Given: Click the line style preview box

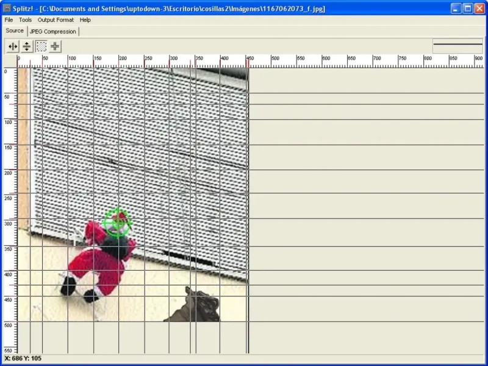Looking at the screenshot, I should 458,46.
